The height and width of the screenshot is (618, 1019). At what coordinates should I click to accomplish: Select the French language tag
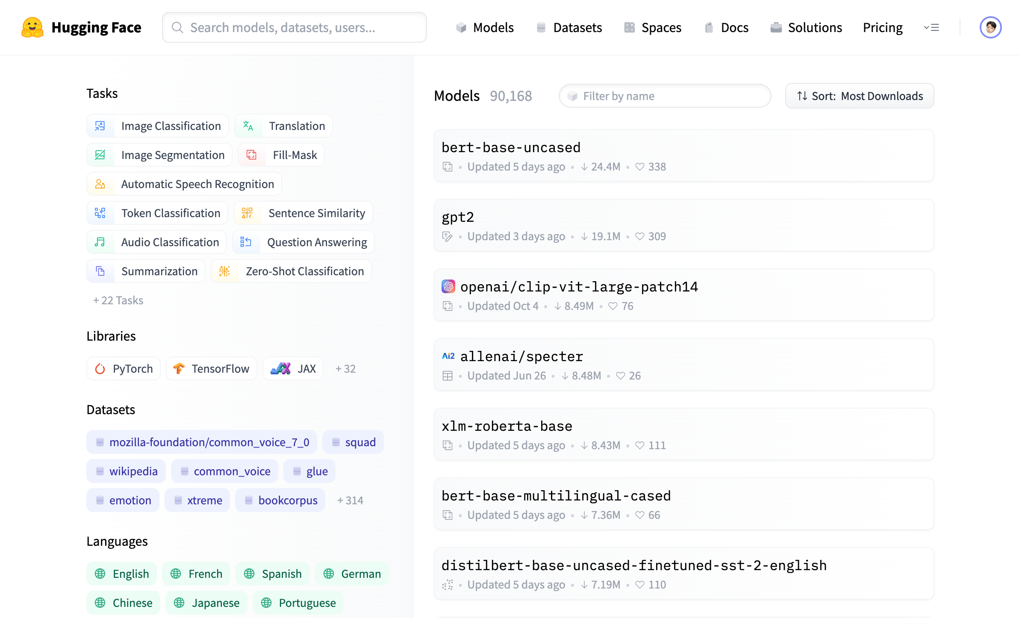pyautogui.click(x=196, y=574)
